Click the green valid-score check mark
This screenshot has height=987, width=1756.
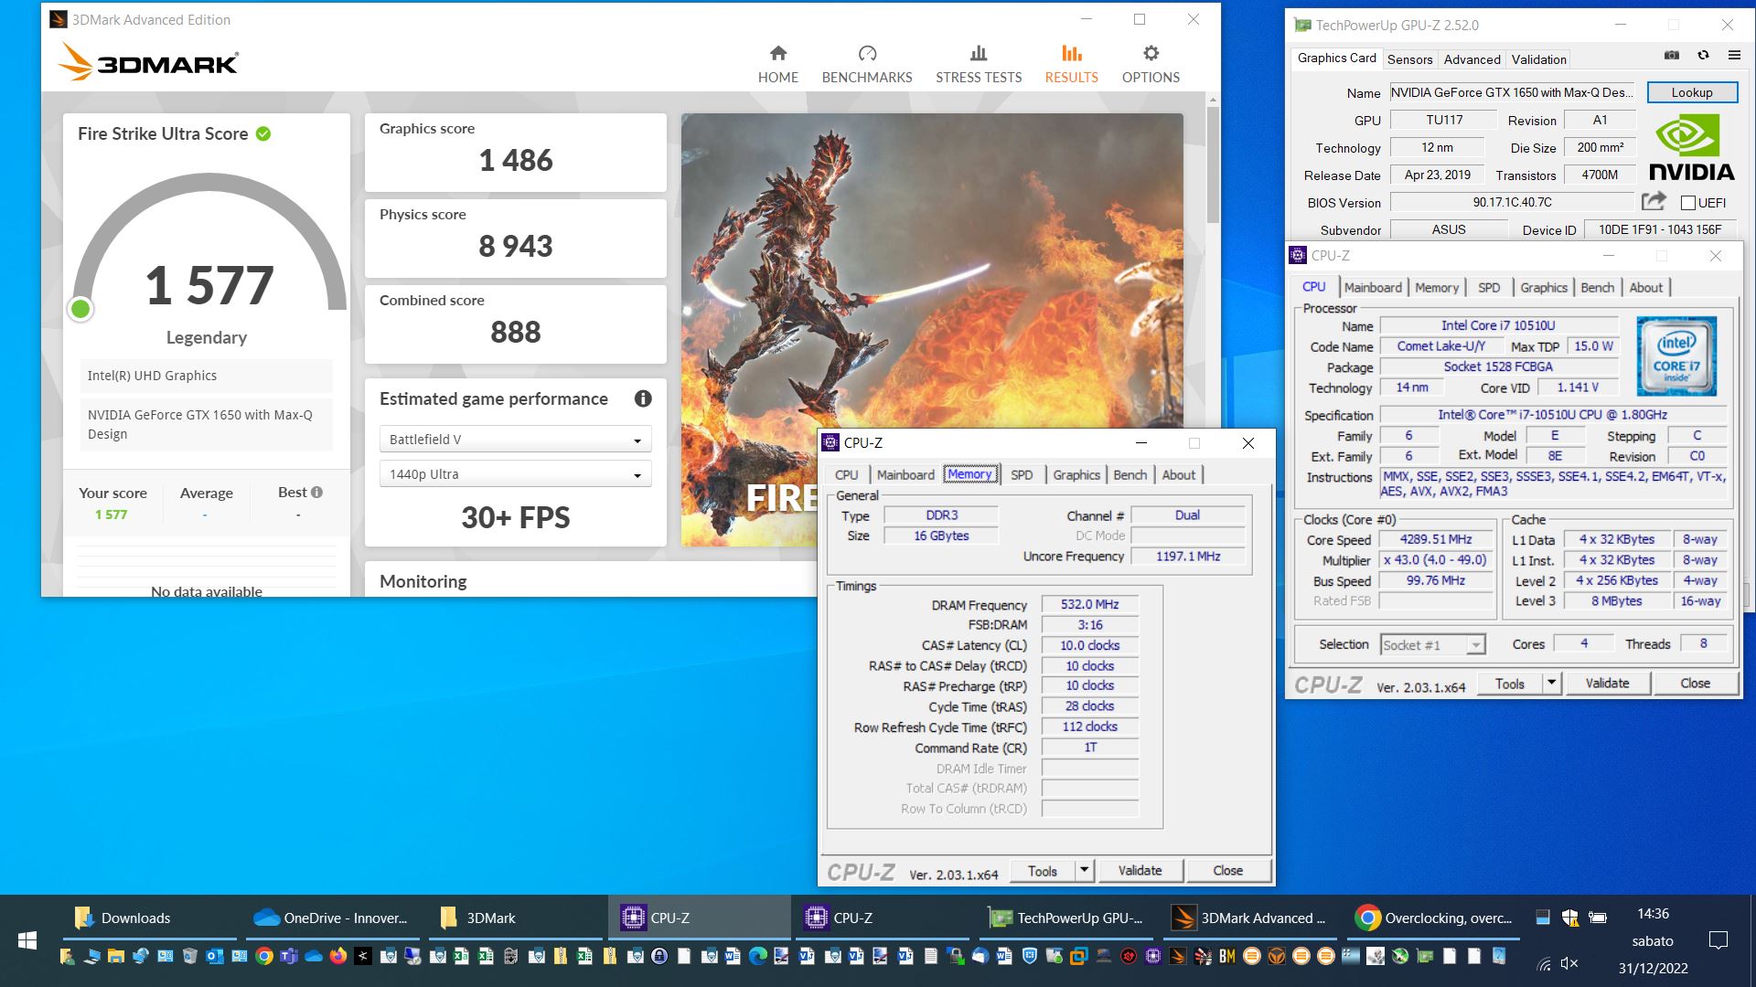click(x=263, y=134)
